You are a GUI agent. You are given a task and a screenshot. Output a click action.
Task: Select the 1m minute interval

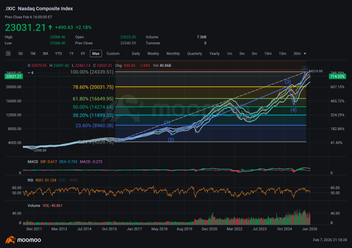[229, 54]
